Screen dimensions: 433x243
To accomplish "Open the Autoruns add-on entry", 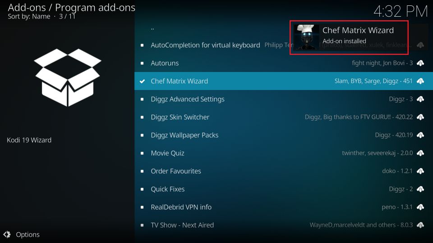I will coord(284,63).
